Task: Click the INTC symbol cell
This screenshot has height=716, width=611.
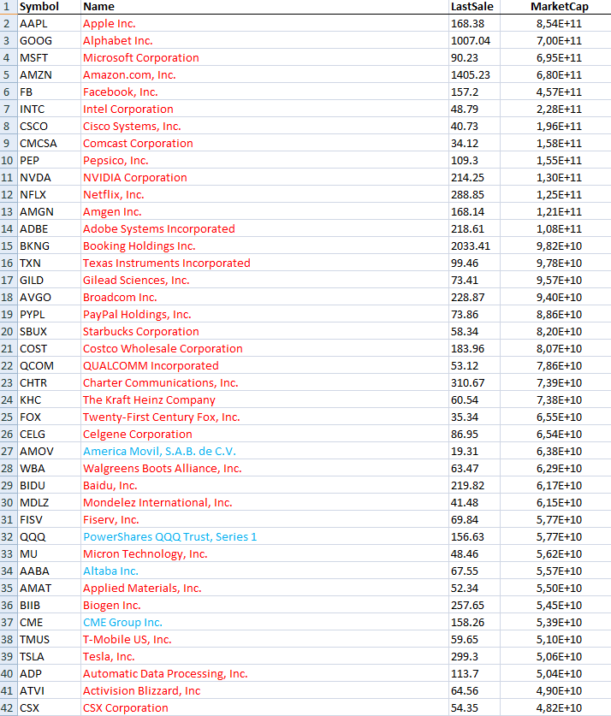Action: pyautogui.click(x=50, y=109)
